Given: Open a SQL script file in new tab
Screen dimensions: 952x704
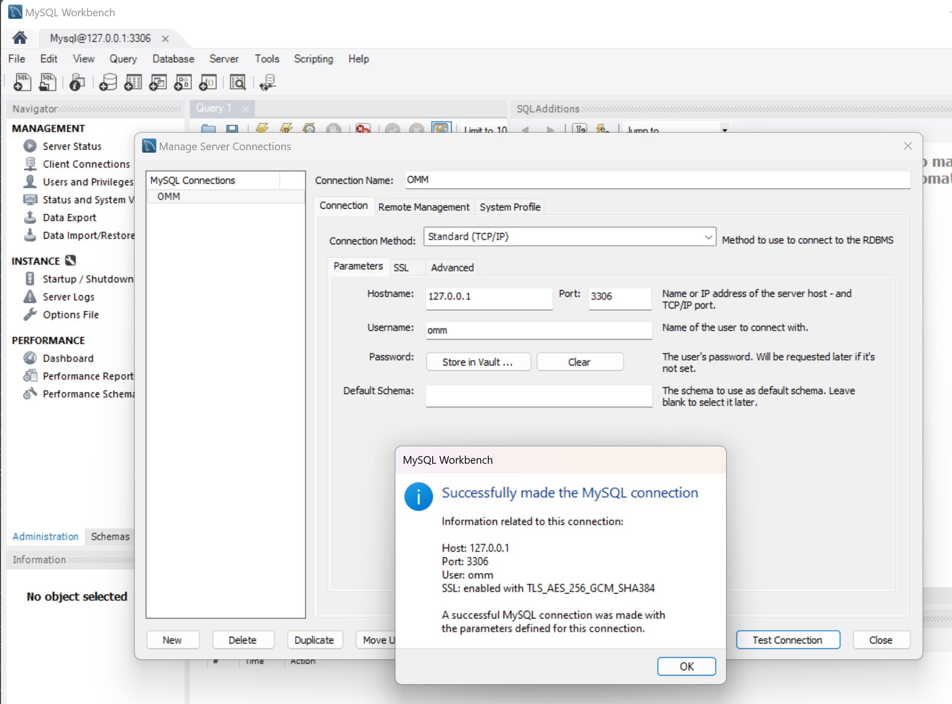Looking at the screenshot, I should (47, 81).
